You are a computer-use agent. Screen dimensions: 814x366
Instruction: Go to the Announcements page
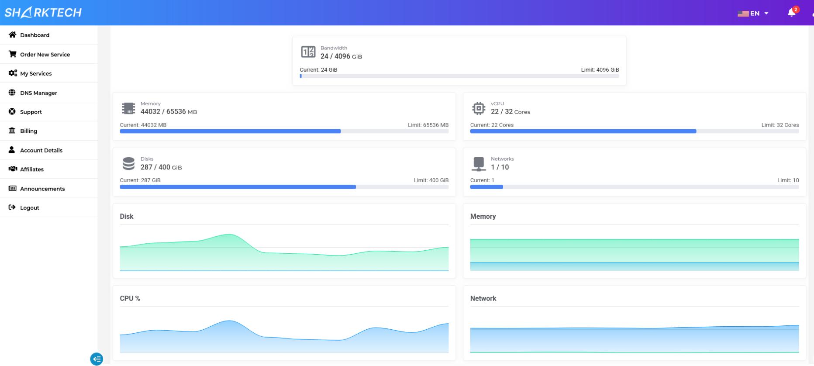click(42, 189)
